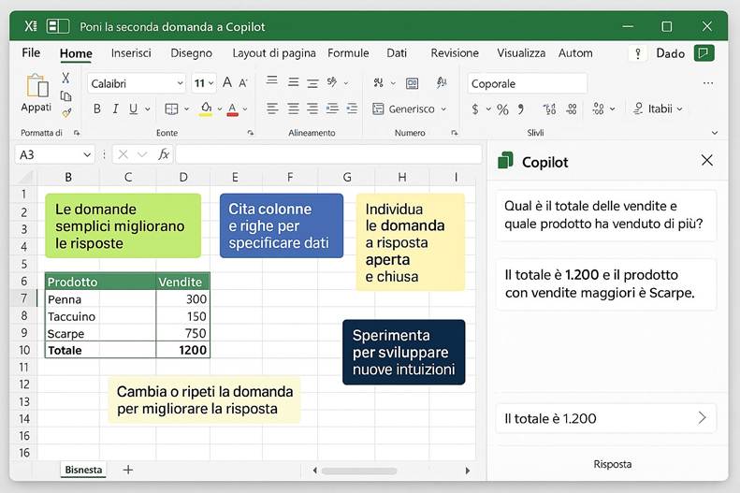This screenshot has height=493, width=740.
Task: Open the Dati tab
Action: coord(397,53)
